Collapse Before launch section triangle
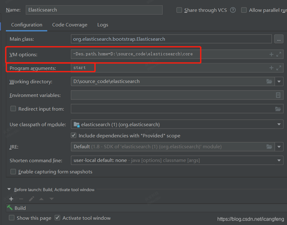 pos(9,189)
